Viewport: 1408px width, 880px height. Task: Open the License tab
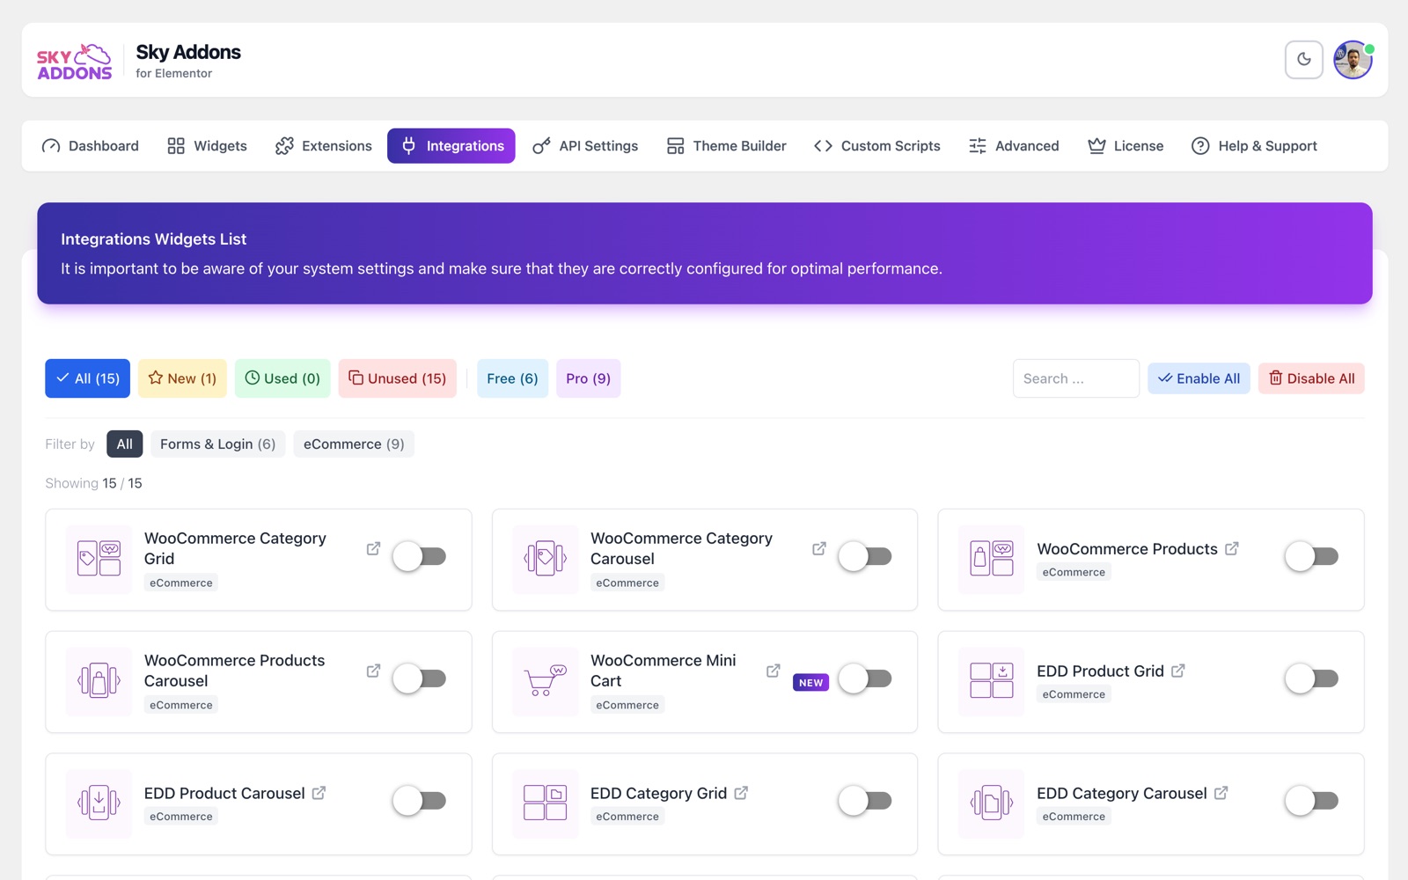(x=1126, y=146)
